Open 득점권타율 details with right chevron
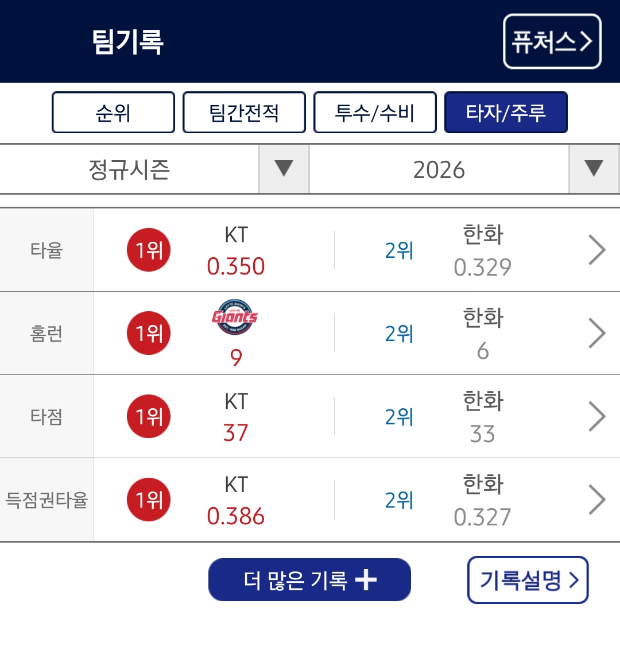This screenshot has width=620, height=646. 597,500
